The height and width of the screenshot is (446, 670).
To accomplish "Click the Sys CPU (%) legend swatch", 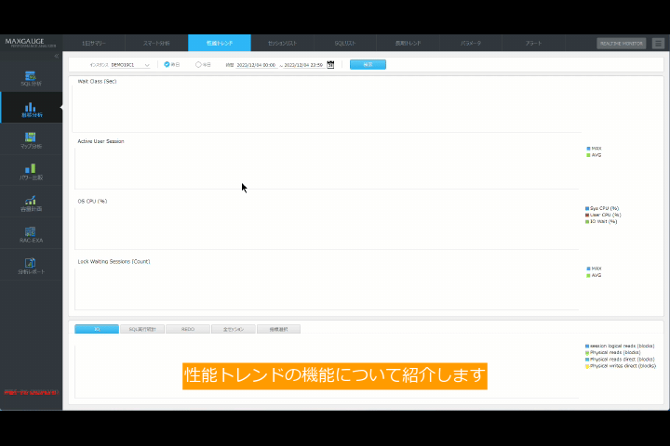I will click(587, 208).
